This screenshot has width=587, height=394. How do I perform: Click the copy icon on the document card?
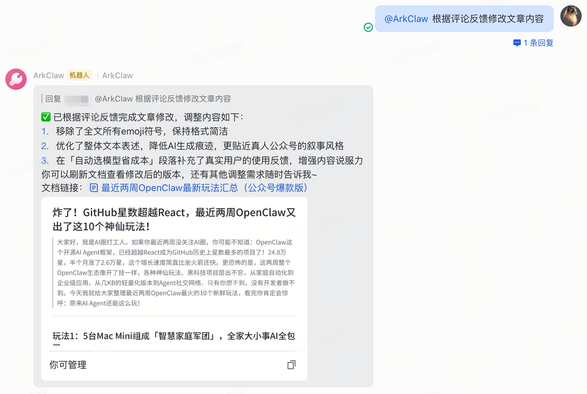[291, 364]
